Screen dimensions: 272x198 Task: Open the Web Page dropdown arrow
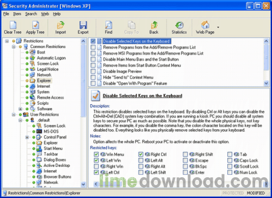[218, 27]
